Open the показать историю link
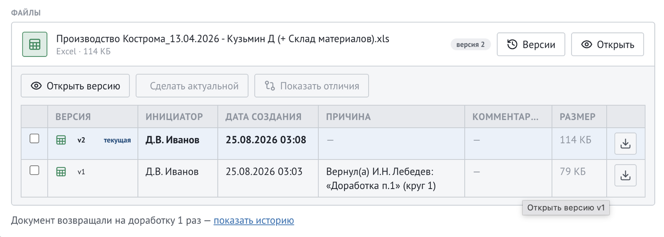This screenshot has width=664, height=237. (254, 220)
